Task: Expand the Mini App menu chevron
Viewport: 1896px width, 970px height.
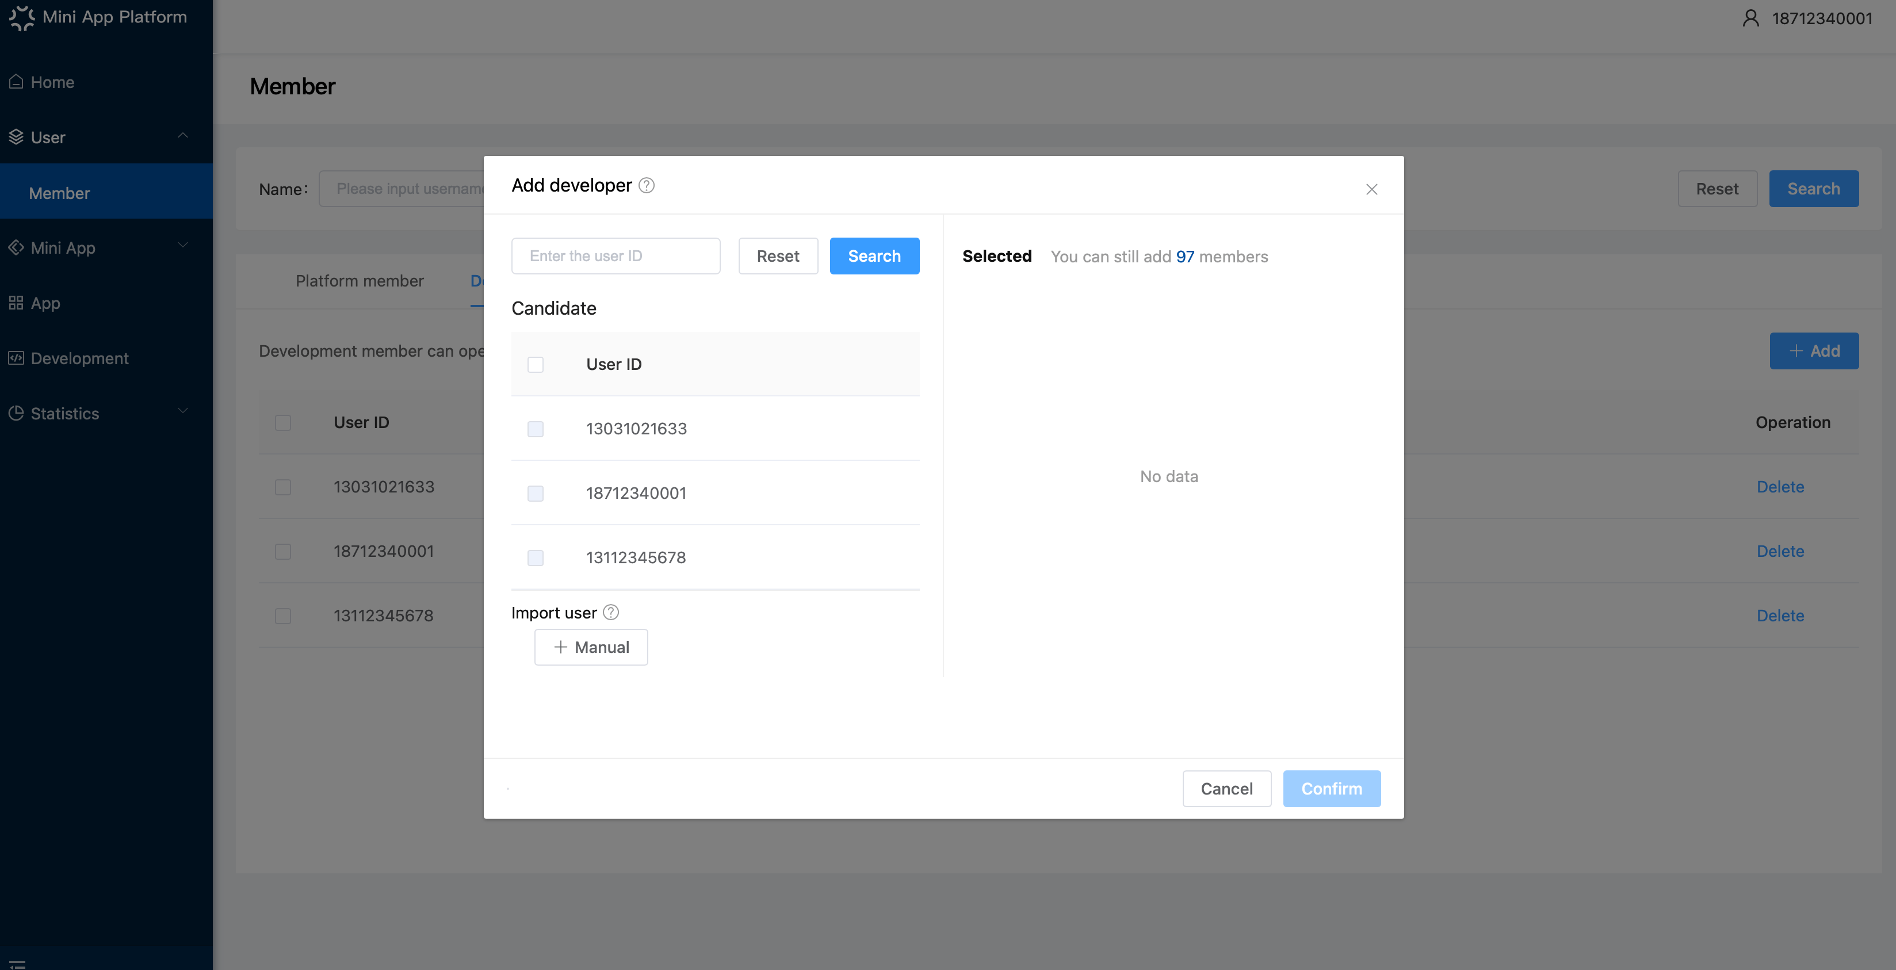Action: pyautogui.click(x=184, y=246)
